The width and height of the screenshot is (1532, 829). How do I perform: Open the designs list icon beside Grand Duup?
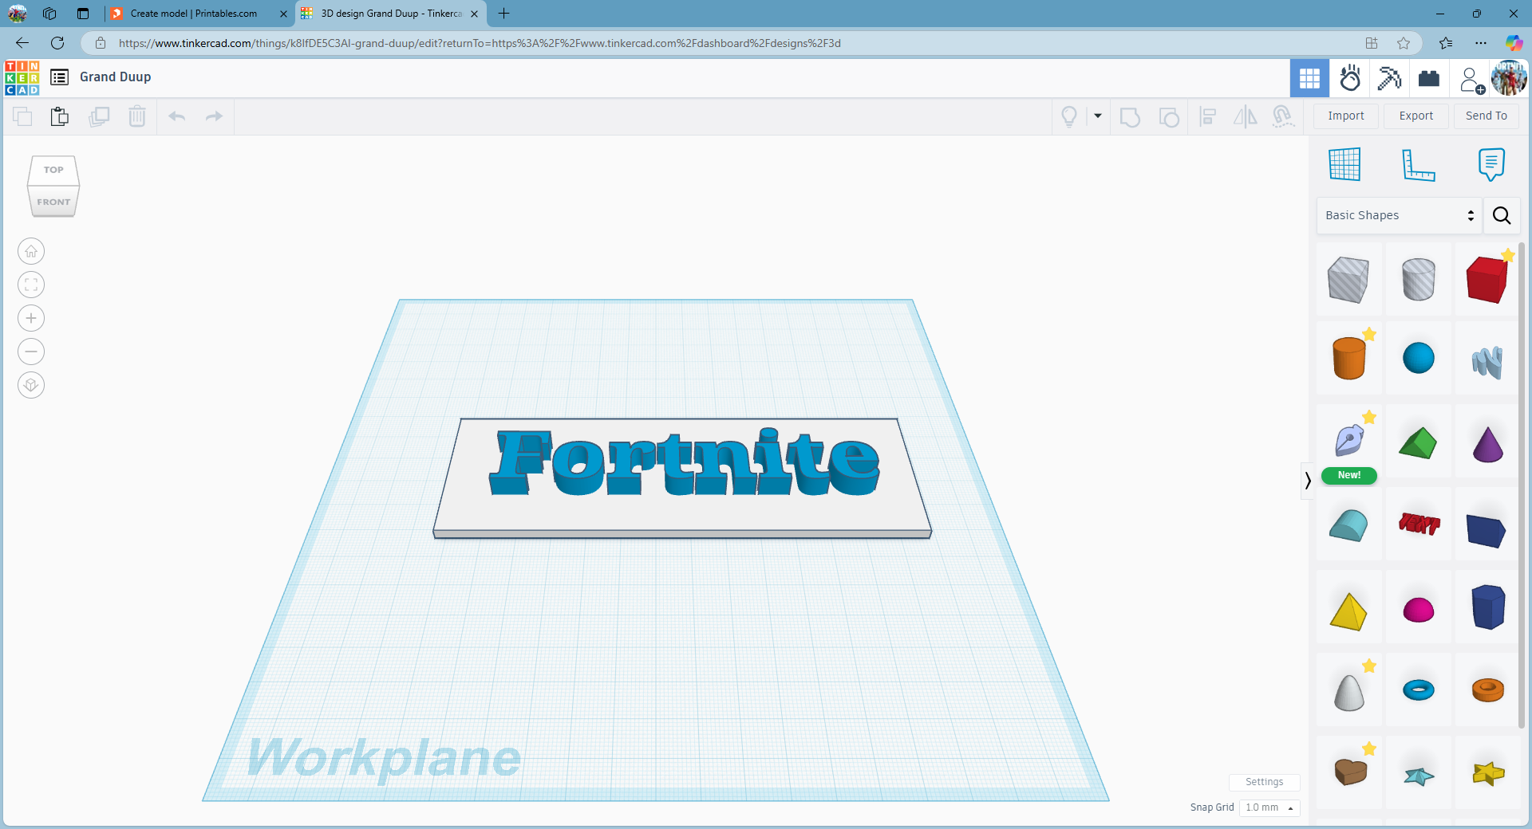(59, 77)
